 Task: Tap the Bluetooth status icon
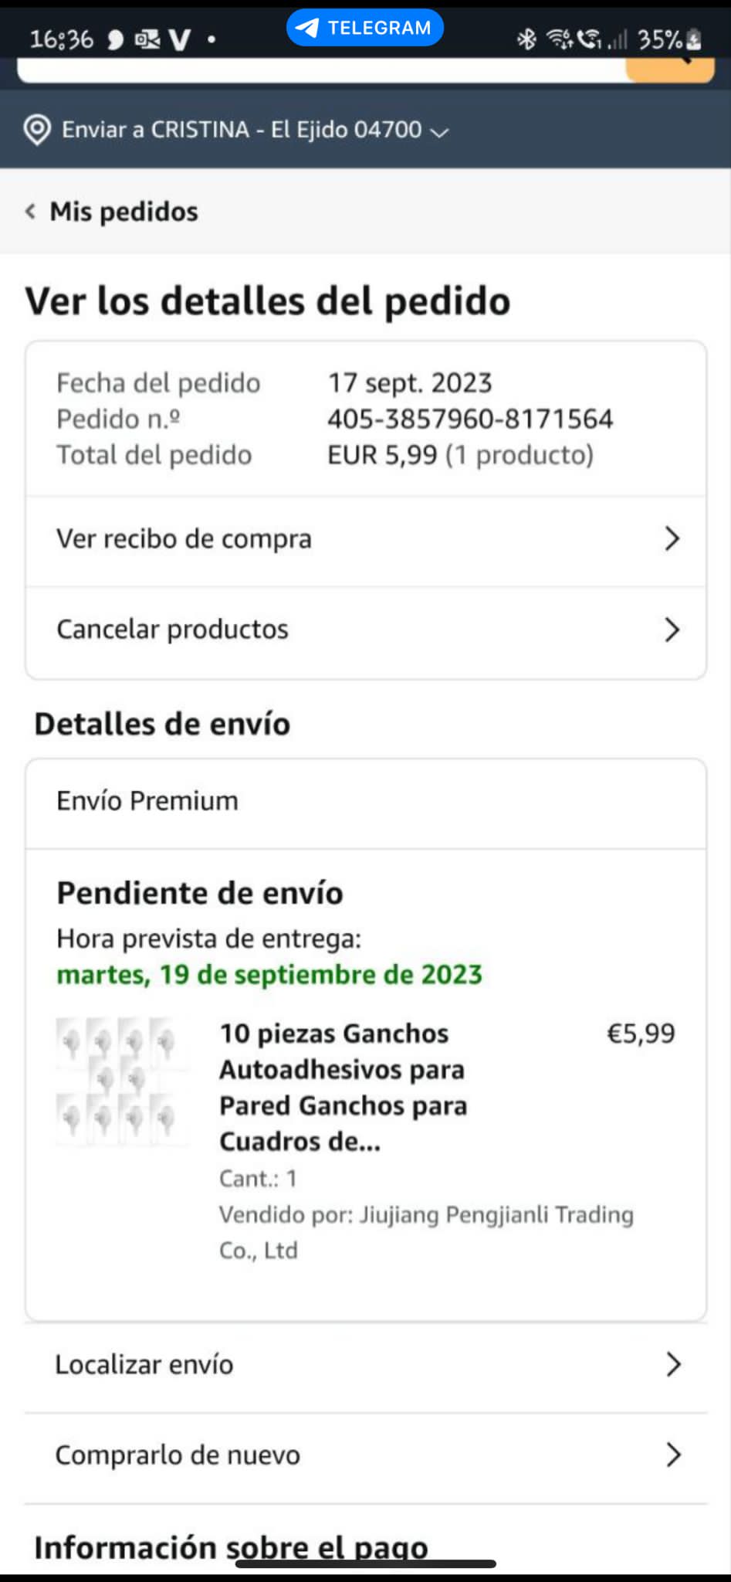click(526, 39)
